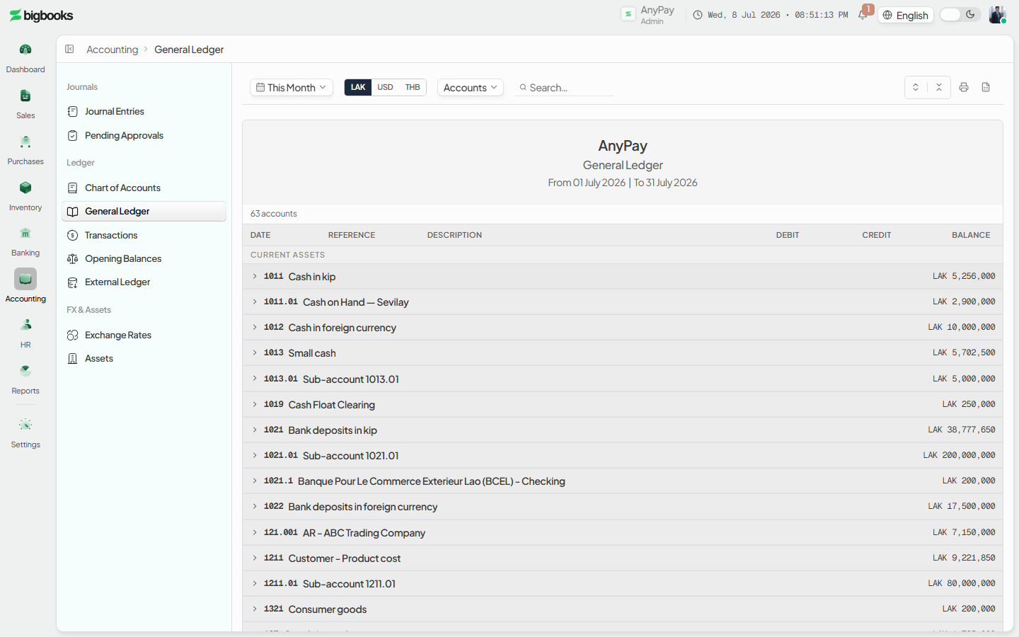Collapse all accounts icon
The image size is (1019, 637).
click(x=939, y=87)
